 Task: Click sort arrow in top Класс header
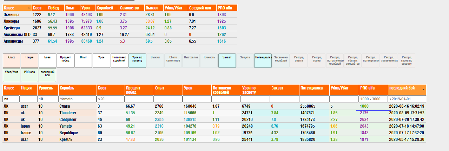28,8
